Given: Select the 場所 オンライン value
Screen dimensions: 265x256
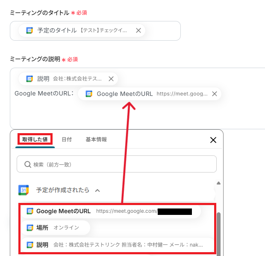Looking at the screenshot, I should coord(56,228).
